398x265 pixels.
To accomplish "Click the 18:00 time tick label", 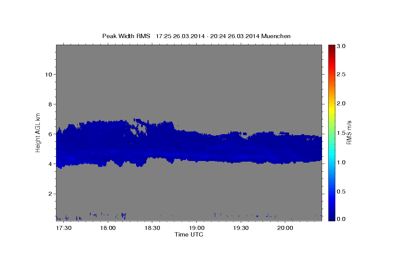I will [x=108, y=228].
